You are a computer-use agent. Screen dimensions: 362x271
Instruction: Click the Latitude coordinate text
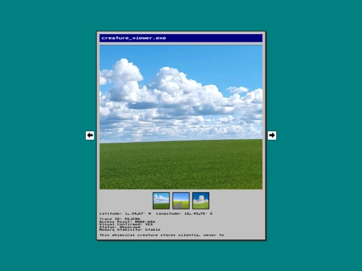125,213
